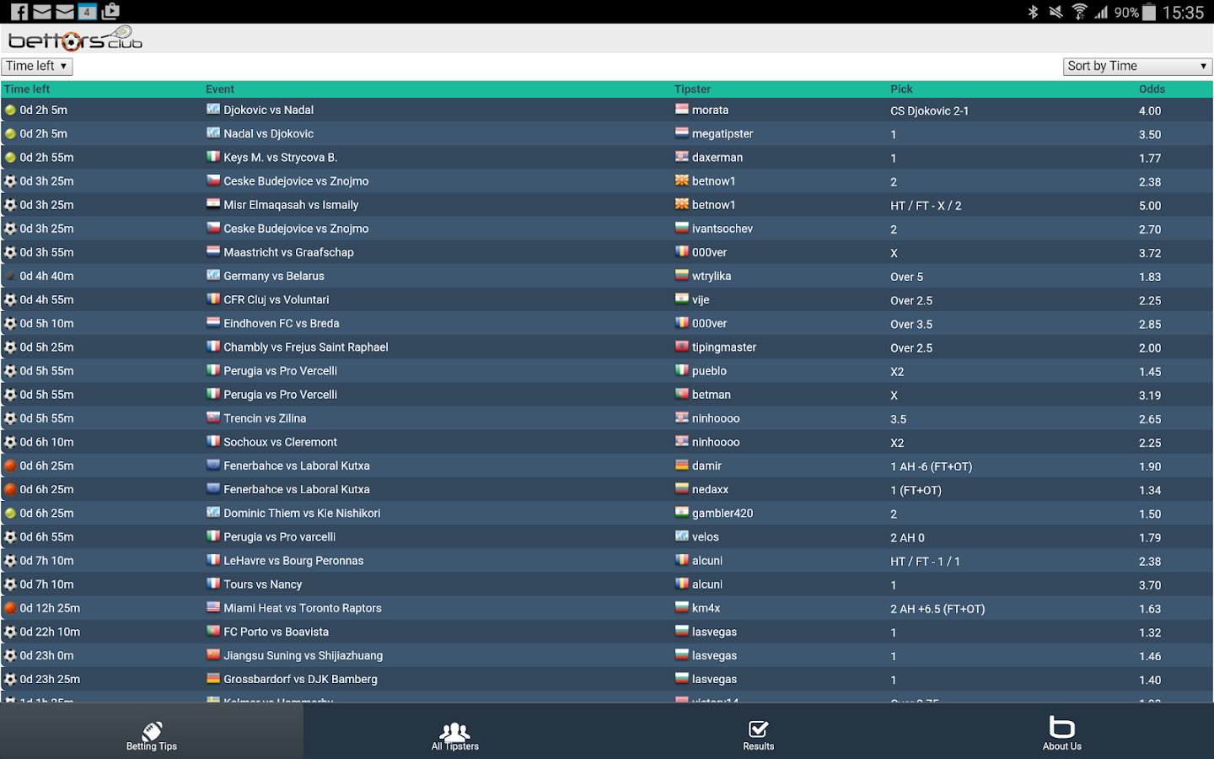The height and width of the screenshot is (759, 1214).
Task: Click the soccer ball icon for Tours vs Nancy
Action: 10,584
